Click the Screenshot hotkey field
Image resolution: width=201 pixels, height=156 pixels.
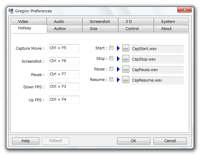[64, 61]
